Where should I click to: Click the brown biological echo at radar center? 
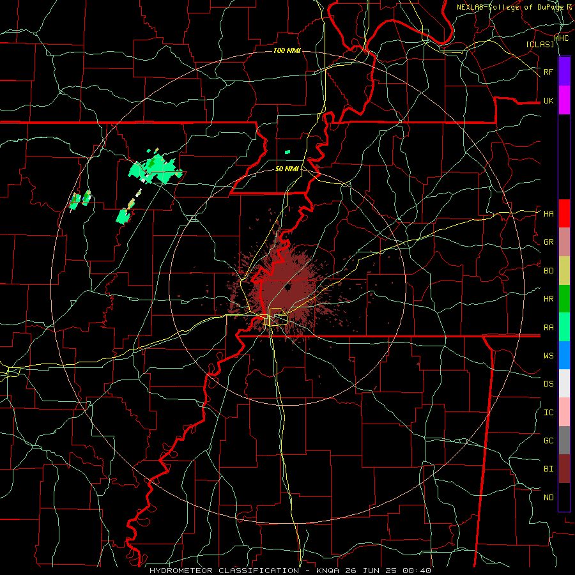coord(287,289)
